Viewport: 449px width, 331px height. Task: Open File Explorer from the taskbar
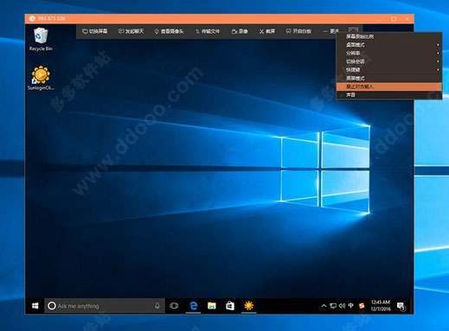(x=212, y=306)
